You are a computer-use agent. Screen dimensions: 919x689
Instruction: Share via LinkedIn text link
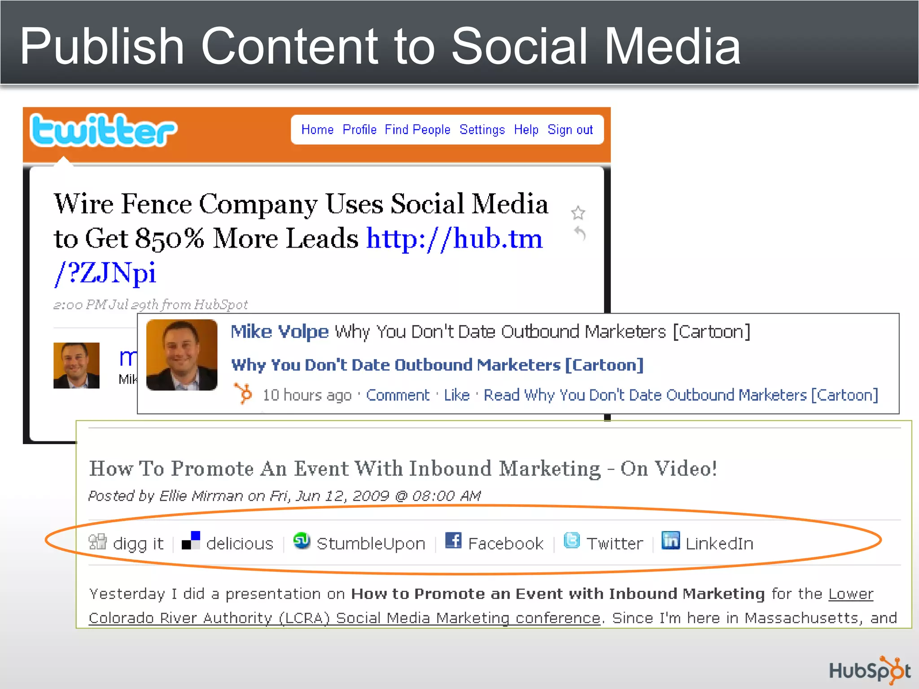click(719, 543)
